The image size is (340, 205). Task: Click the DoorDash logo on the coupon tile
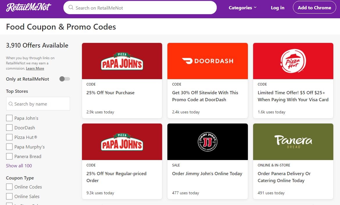click(207, 61)
